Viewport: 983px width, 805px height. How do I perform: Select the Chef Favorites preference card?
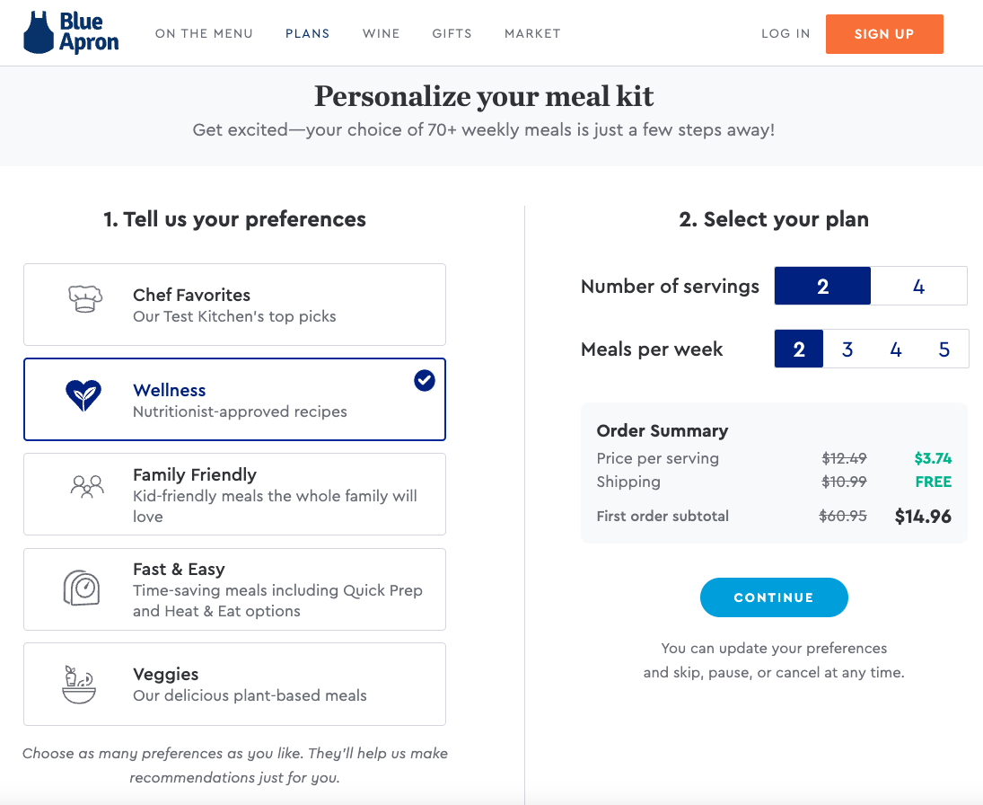pos(234,304)
